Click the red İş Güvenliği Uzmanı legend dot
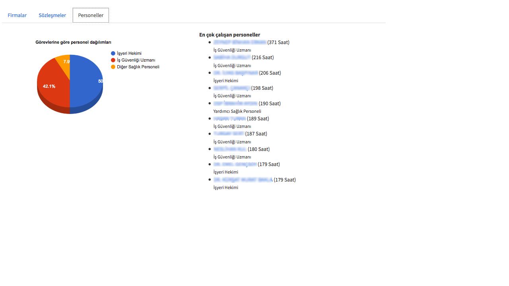Screen dimensions: 509x286 click(113, 60)
